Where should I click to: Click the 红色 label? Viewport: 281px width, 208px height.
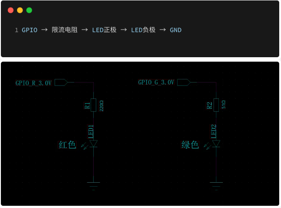[67, 145]
